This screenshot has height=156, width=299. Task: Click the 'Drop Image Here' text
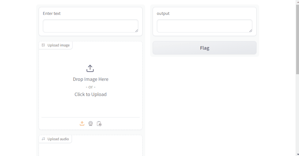coord(91,79)
